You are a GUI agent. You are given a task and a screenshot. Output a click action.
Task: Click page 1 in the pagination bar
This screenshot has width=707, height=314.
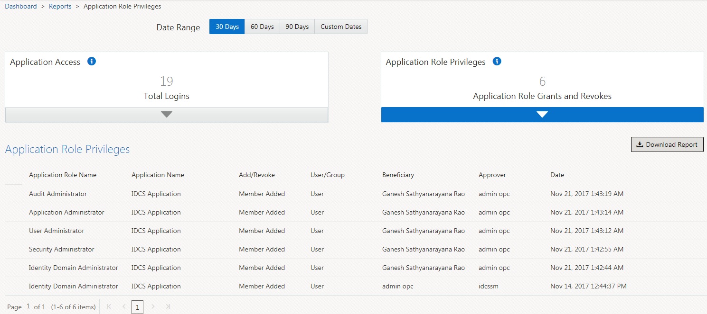tap(137, 307)
